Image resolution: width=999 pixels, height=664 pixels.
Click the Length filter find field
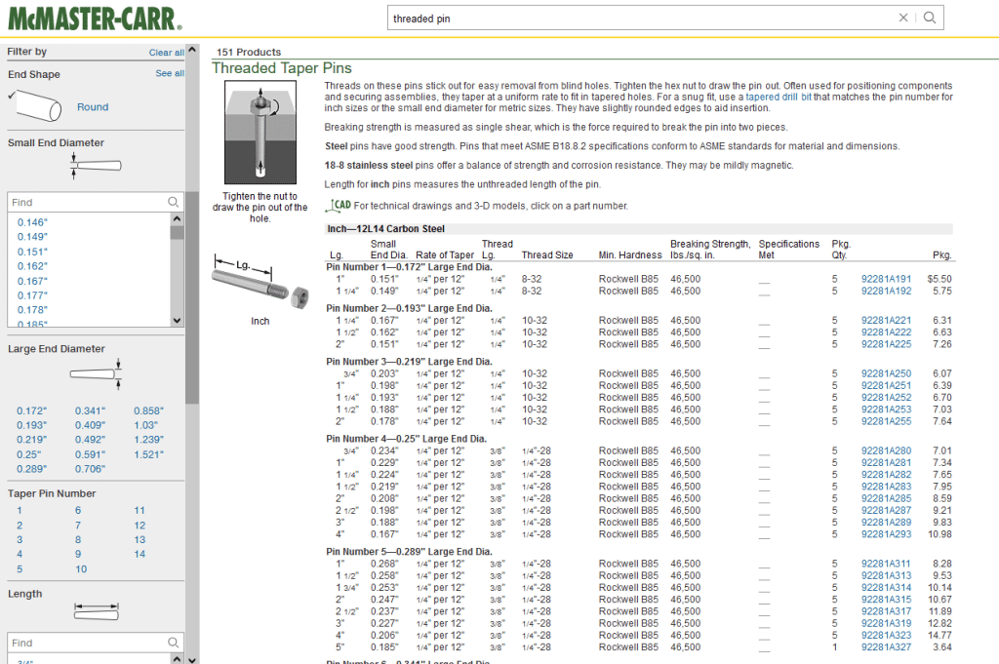(88, 644)
